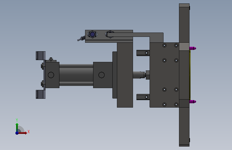The image size is (232, 150).
Task: Select the port hole on cylinder rear cap
Action: pos(51,75)
